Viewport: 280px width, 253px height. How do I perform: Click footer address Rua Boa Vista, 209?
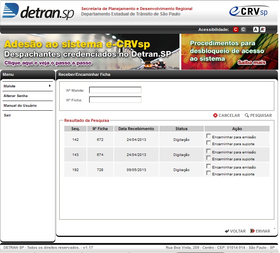(220, 248)
